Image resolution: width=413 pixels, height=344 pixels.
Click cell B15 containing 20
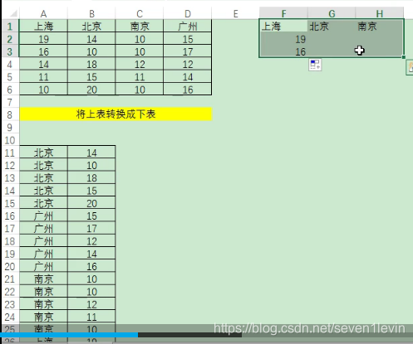[x=91, y=203]
